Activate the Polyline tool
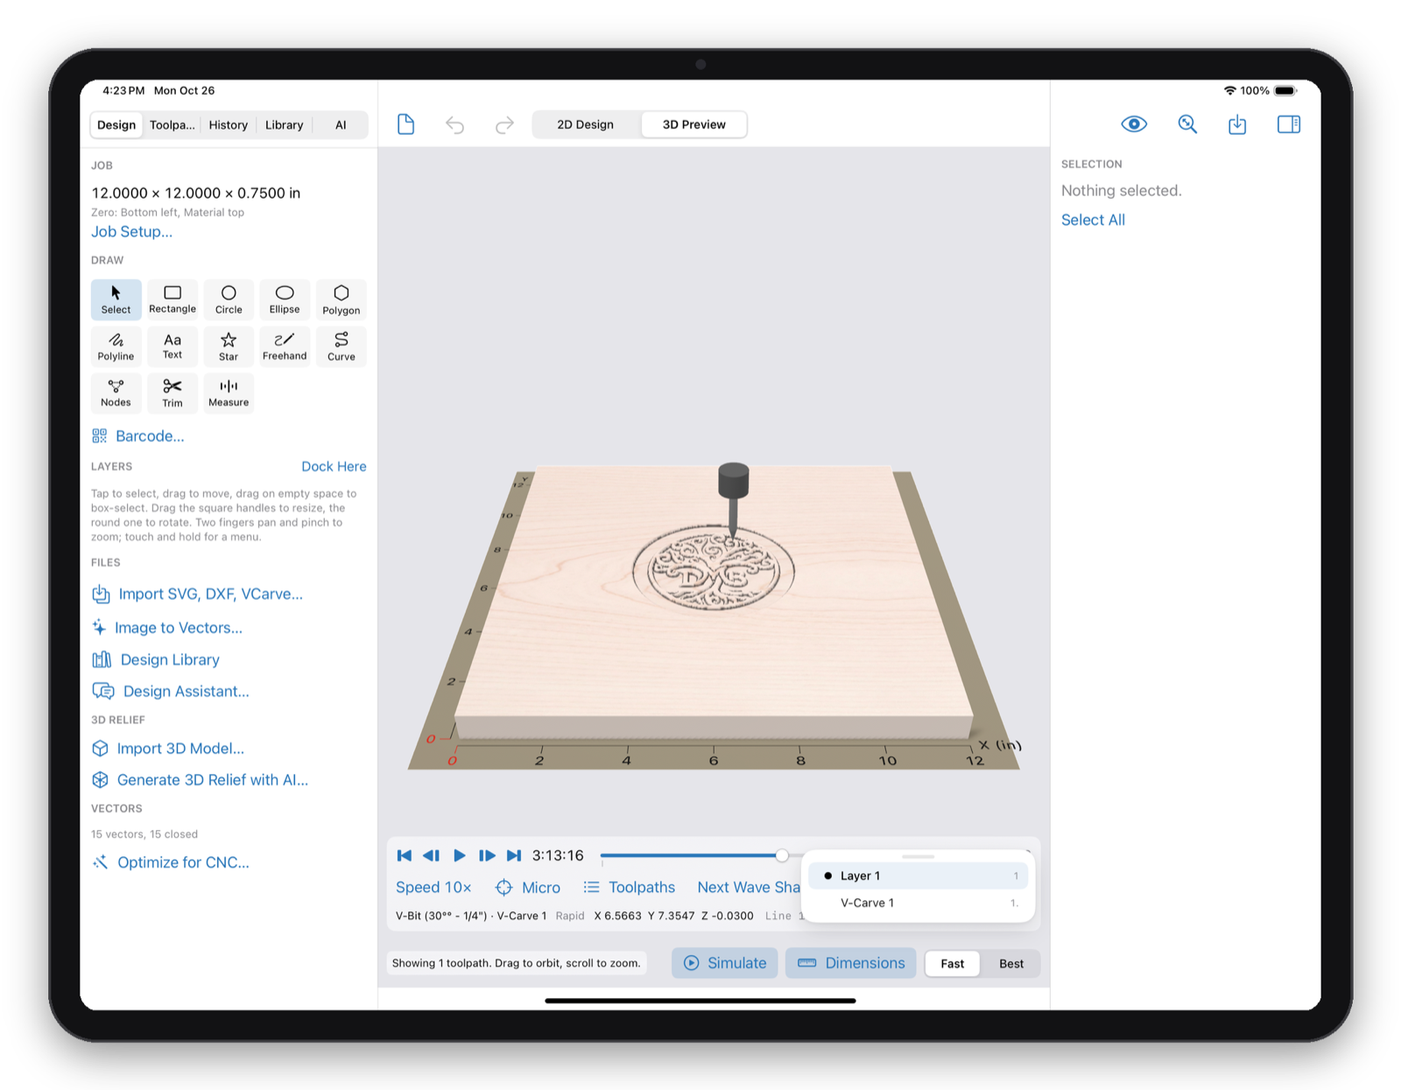 tap(116, 346)
